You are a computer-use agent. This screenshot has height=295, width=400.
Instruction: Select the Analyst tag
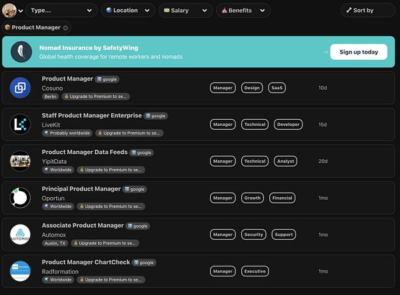point(285,161)
